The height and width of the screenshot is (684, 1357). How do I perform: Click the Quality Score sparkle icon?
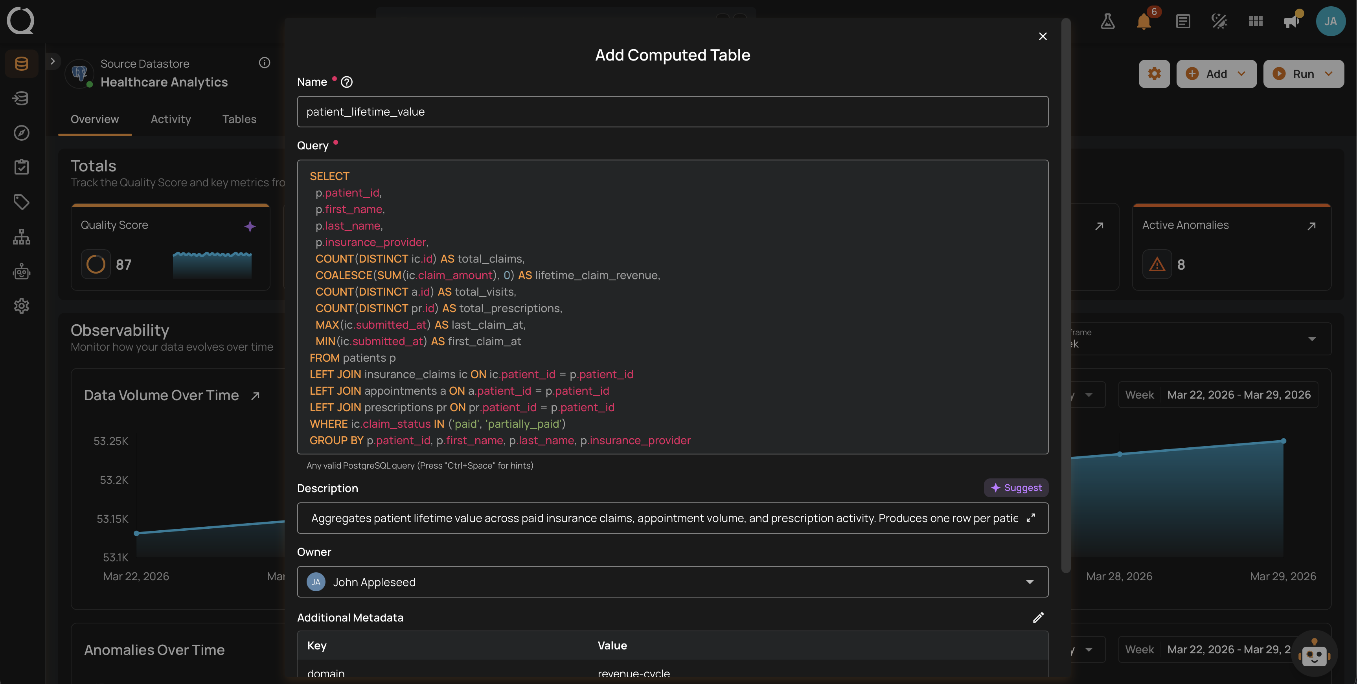click(250, 226)
